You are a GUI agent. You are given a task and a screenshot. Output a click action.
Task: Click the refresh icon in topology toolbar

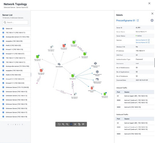tap(59, 124)
